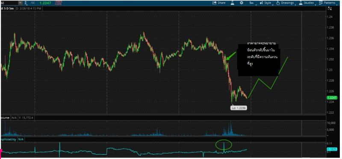Image resolution: width=342 pixels, height=159 pixels.
Task: Click the Share button label
Action: coord(221,3)
